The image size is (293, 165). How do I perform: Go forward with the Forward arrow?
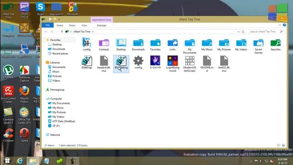(52, 32)
